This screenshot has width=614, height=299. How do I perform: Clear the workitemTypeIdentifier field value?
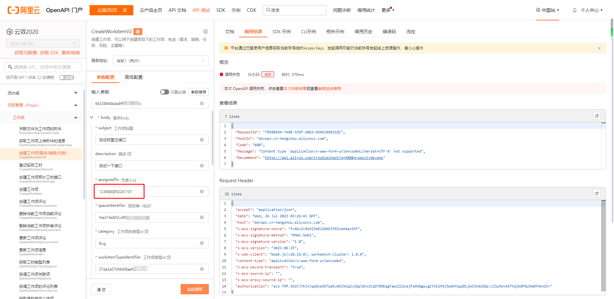pyautogui.click(x=202, y=269)
